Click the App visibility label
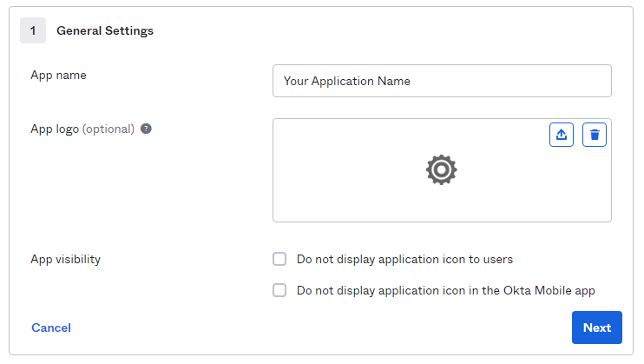 coord(66,260)
